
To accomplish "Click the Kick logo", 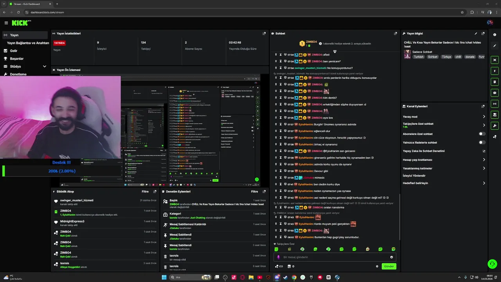I will pyautogui.click(x=20, y=23).
